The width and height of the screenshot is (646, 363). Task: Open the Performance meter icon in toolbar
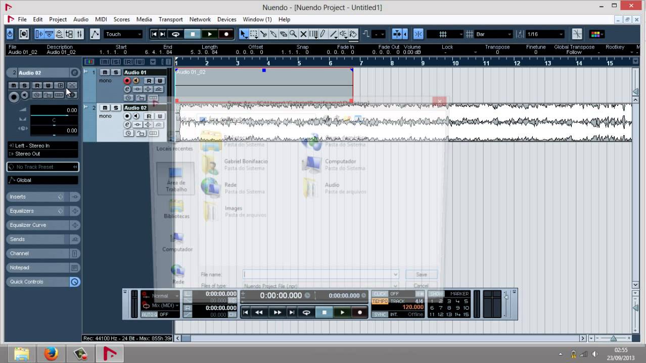coord(24,34)
